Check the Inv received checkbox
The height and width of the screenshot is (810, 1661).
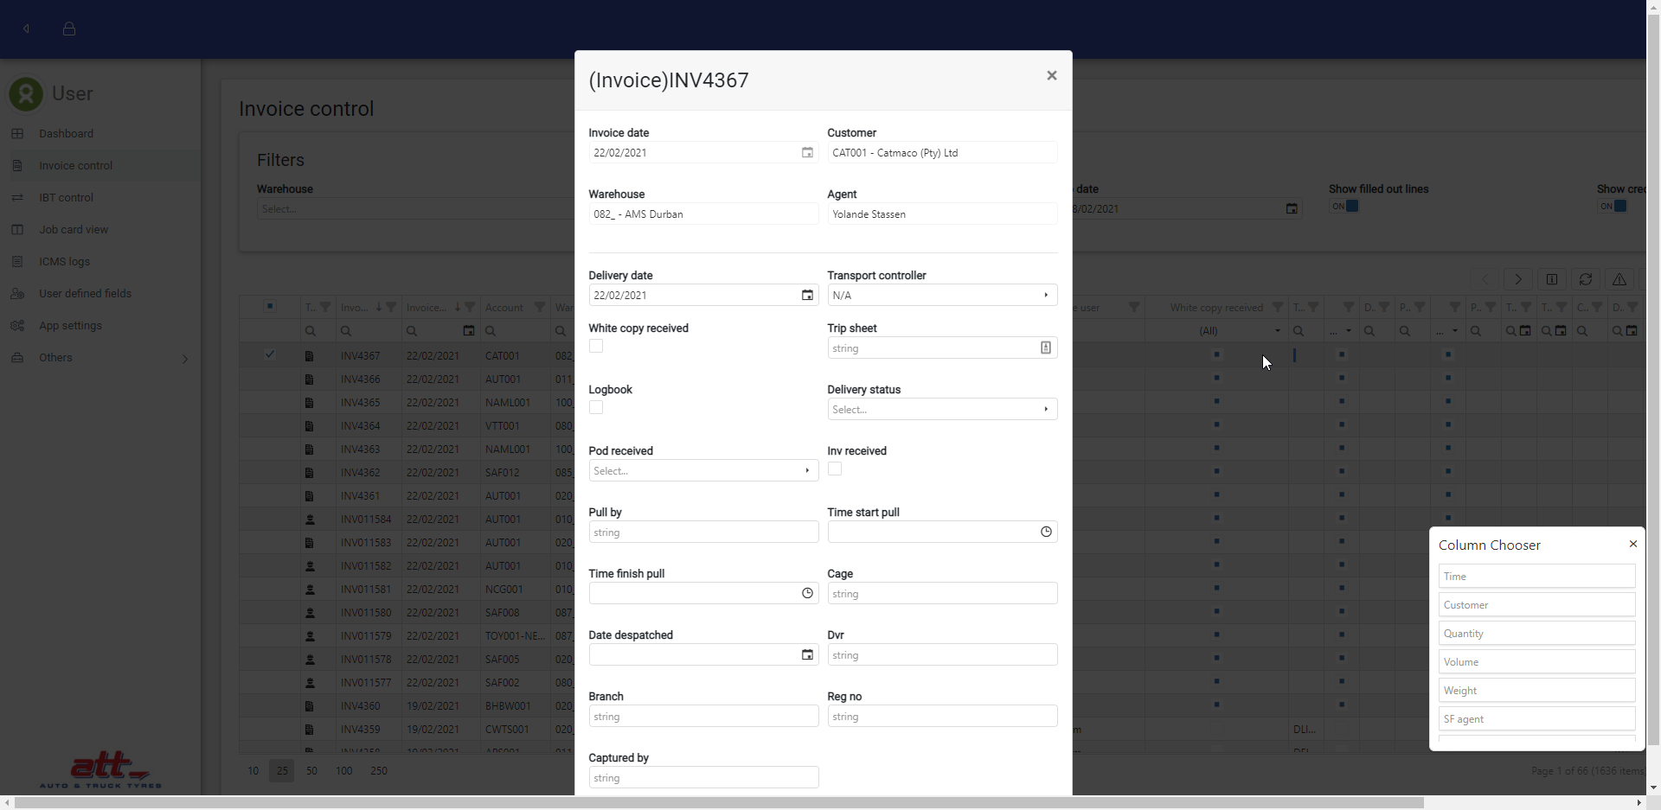(x=835, y=469)
